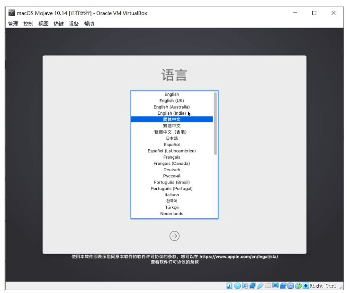The width and height of the screenshot is (350, 293).
Task: Choose Русский language
Action: (171, 176)
